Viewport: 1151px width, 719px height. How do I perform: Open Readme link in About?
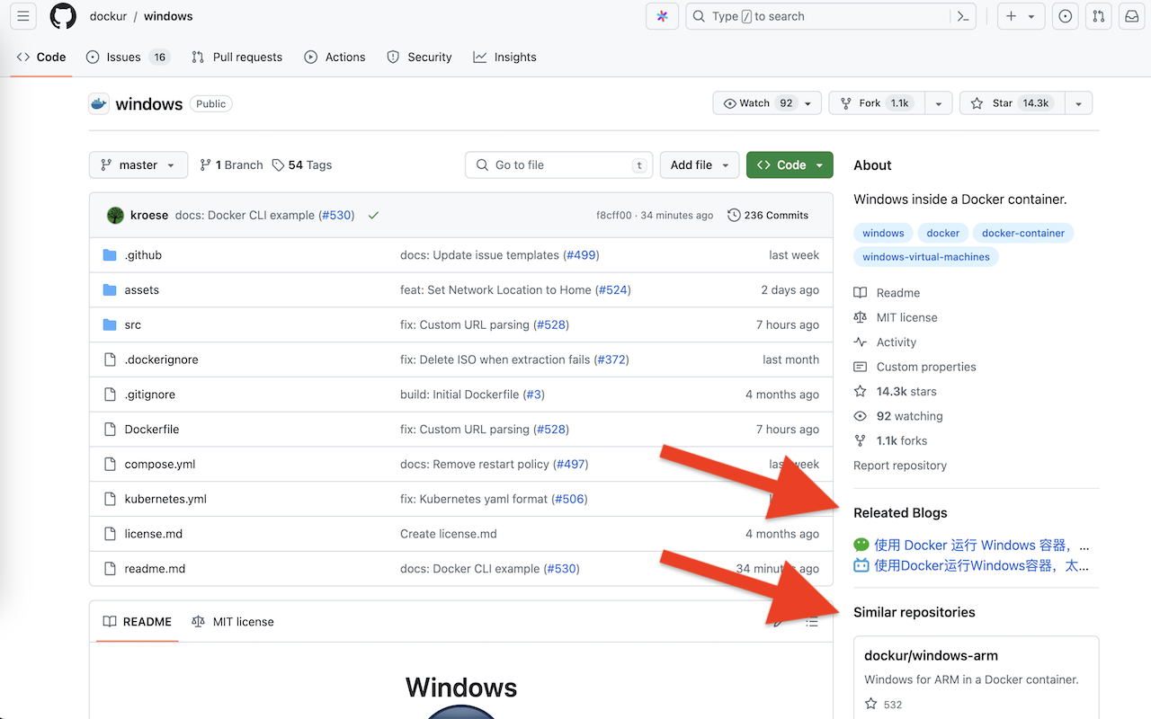(887, 293)
